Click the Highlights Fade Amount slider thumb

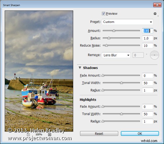click(x=103, y=107)
